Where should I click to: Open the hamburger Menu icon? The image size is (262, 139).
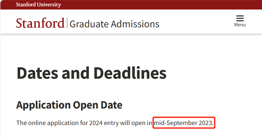pos(240,18)
